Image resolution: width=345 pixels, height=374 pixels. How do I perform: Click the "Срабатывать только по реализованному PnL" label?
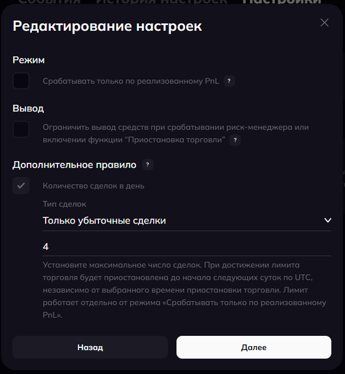click(131, 81)
